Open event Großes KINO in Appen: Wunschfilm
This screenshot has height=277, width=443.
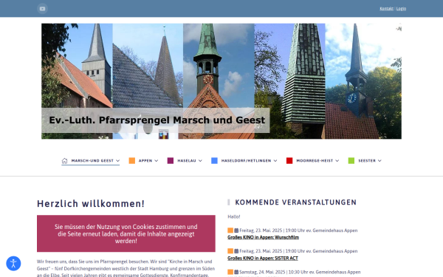pos(263,237)
